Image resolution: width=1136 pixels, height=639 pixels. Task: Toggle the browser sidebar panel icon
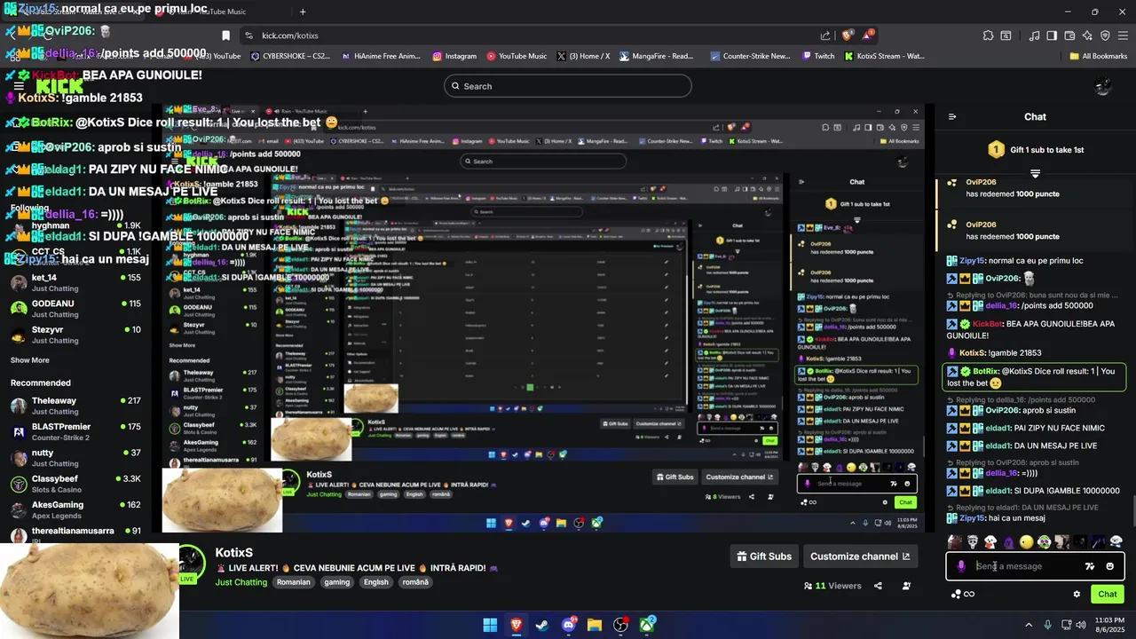click(1052, 35)
